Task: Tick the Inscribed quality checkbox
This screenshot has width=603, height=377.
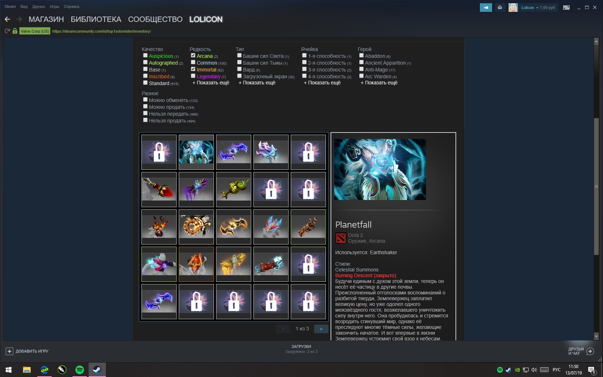Action: point(145,76)
